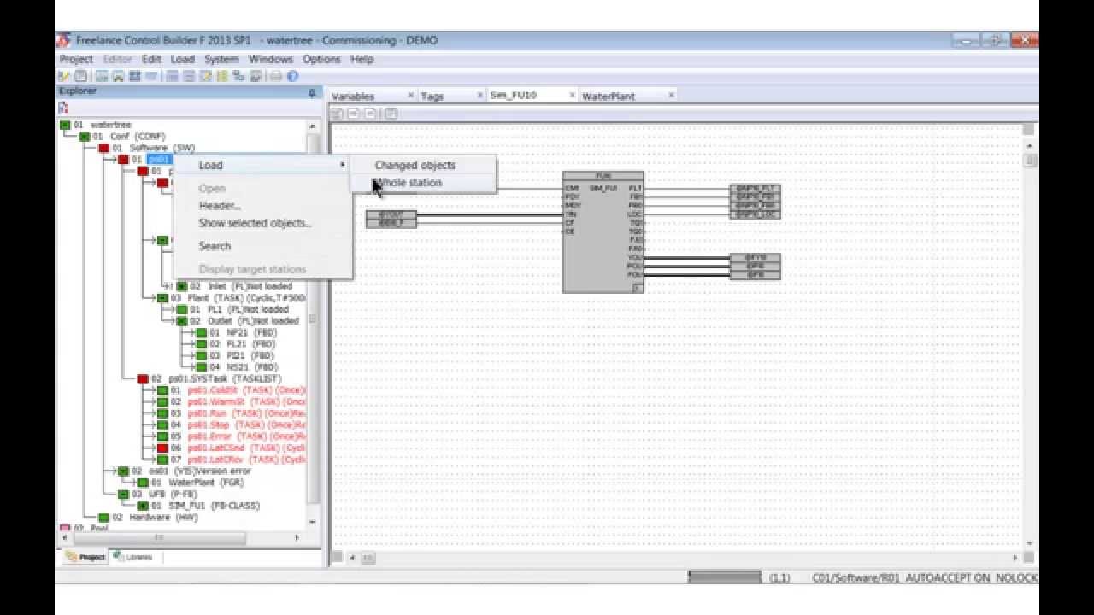Click the green icon beside ps01.ColdSt task
The image size is (1094, 615).
[162, 390]
